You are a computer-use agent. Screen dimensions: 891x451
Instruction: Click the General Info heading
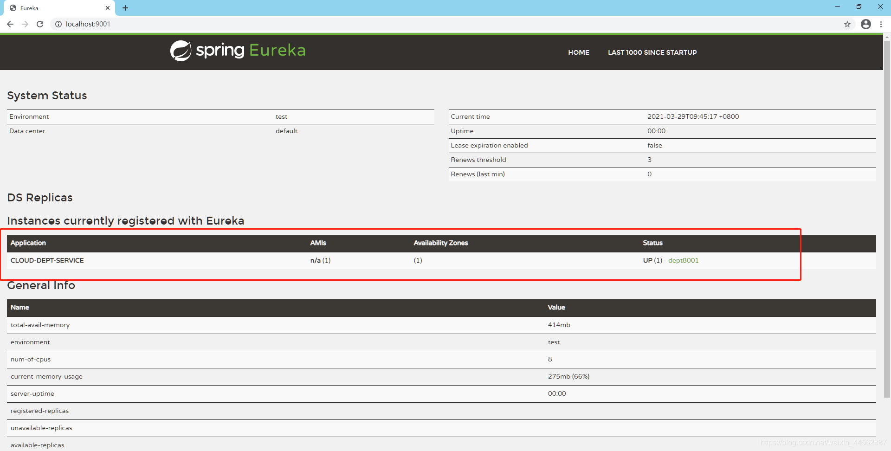pos(41,285)
